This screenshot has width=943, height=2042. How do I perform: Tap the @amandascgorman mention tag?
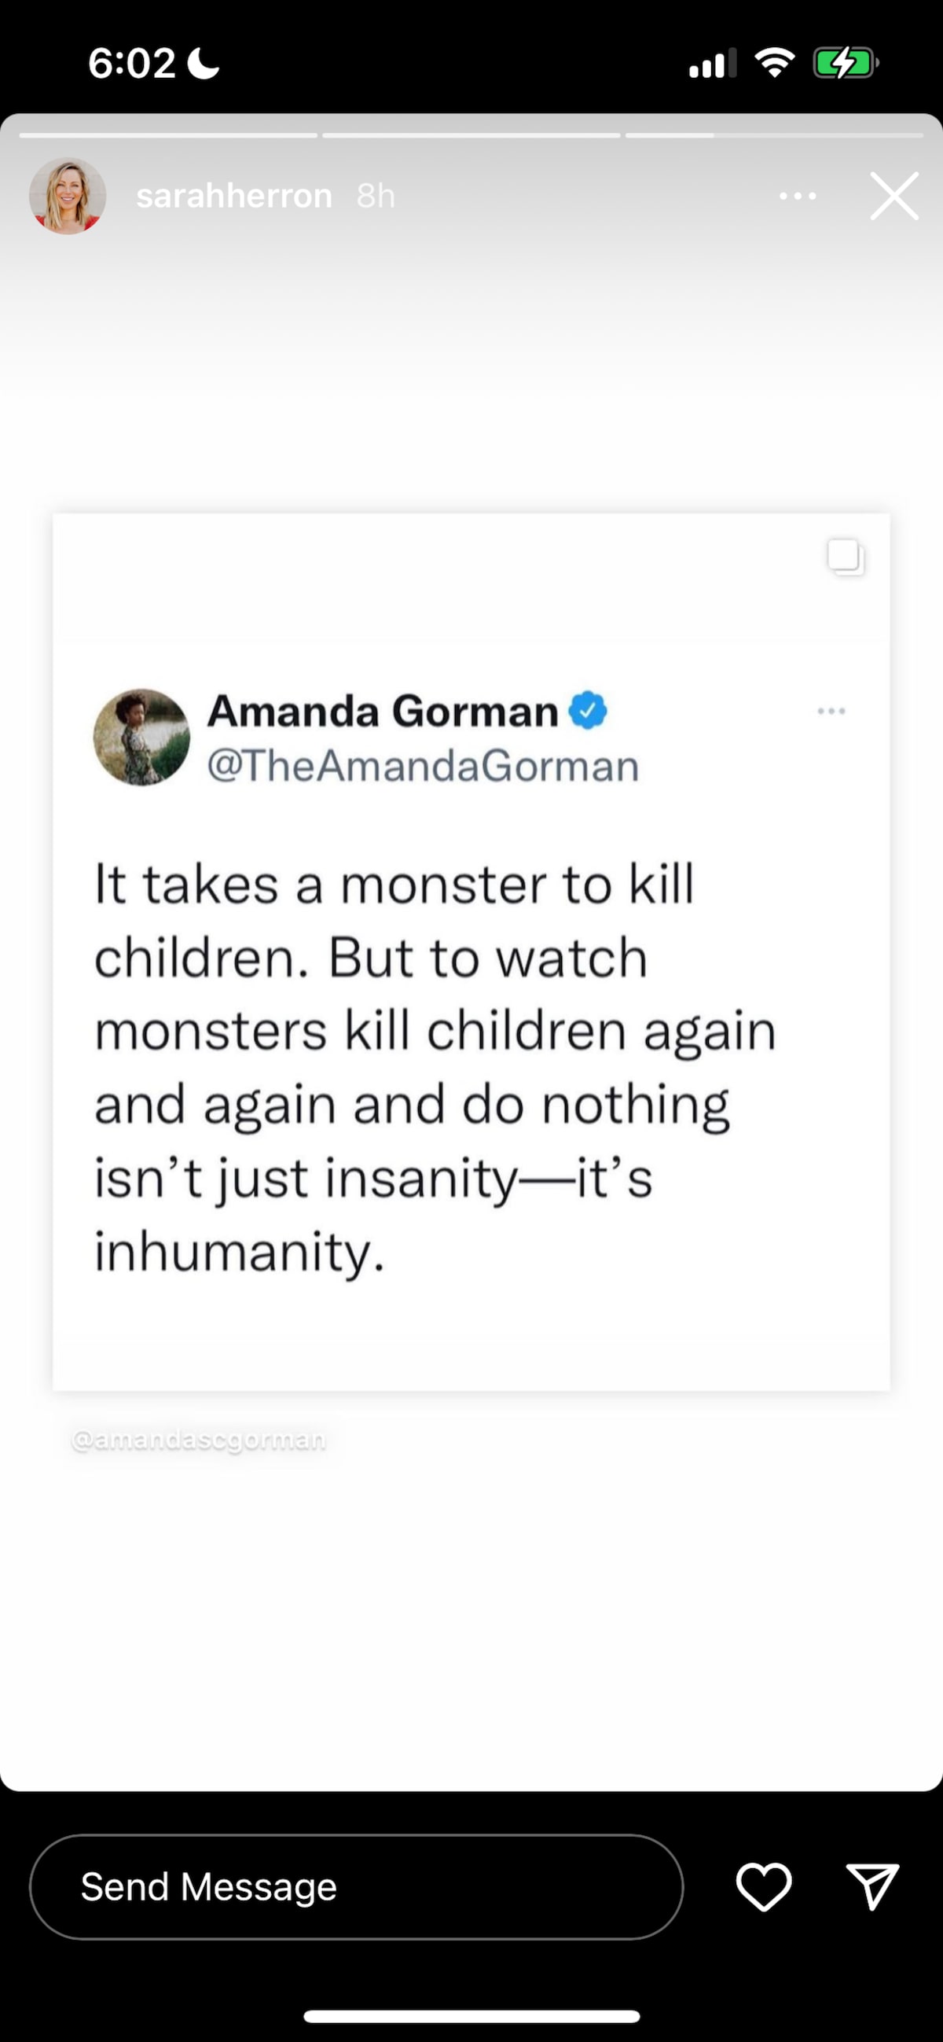[199, 1440]
